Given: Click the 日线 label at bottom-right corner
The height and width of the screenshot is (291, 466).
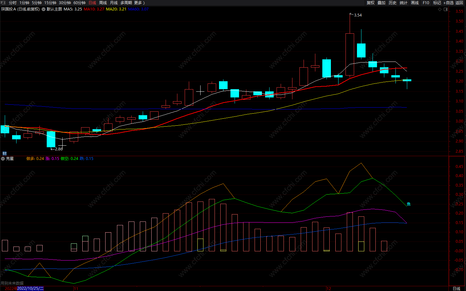Looking at the screenshot, I should coord(456,288).
